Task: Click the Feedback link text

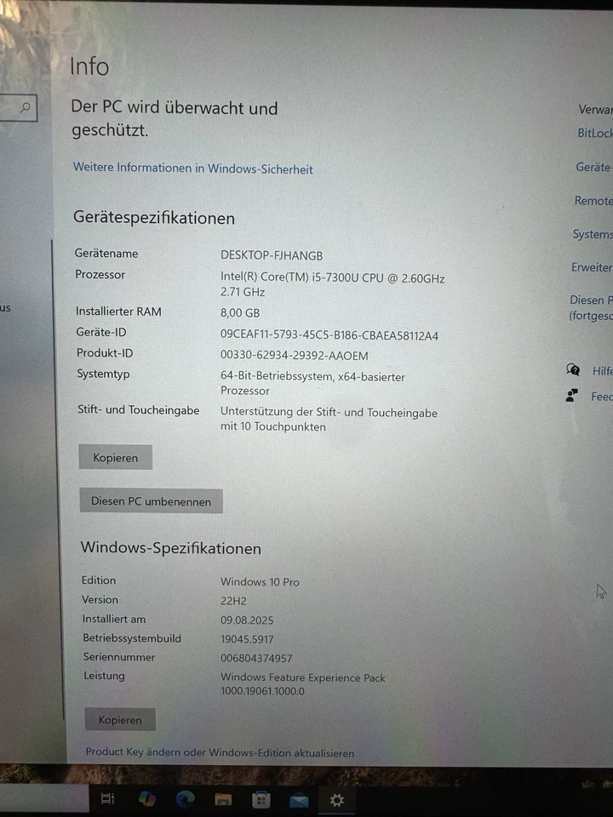Action: click(x=602, y=397)
